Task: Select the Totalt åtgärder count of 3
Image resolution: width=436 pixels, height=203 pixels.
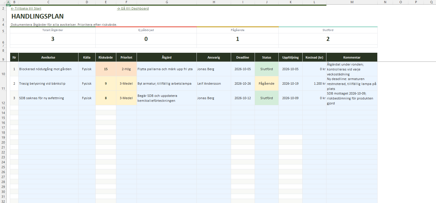Action: (x=53, y=39)
